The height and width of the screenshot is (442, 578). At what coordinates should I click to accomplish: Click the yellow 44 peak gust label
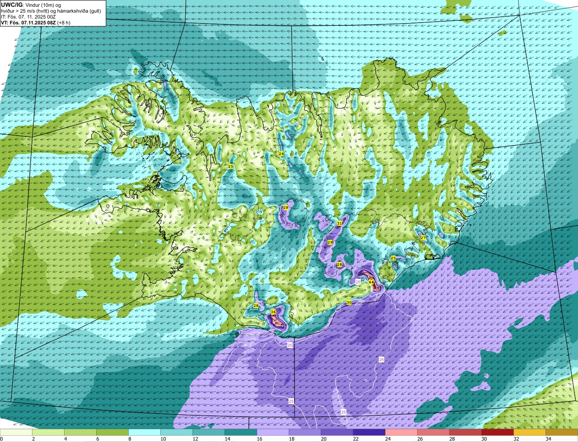click(371, 282)
